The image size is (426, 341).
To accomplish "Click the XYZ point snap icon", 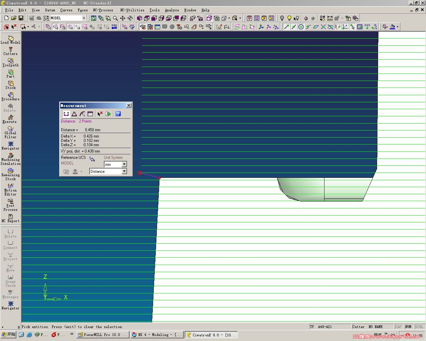I will point(367,27).
